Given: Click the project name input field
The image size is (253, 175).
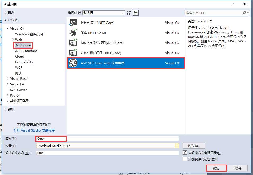Looking at the screenshot, I should coord(108,138).
